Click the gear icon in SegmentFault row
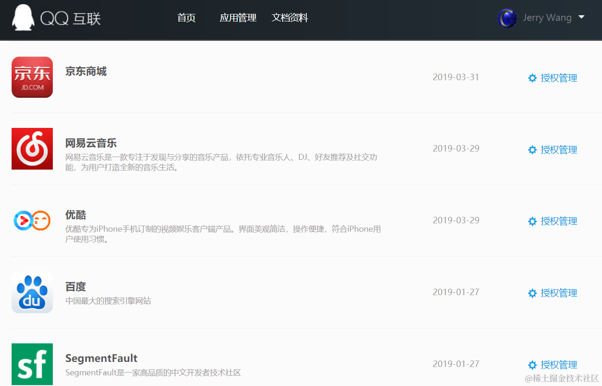Screen dimensions: 602x386 click(x=532, y=365)
